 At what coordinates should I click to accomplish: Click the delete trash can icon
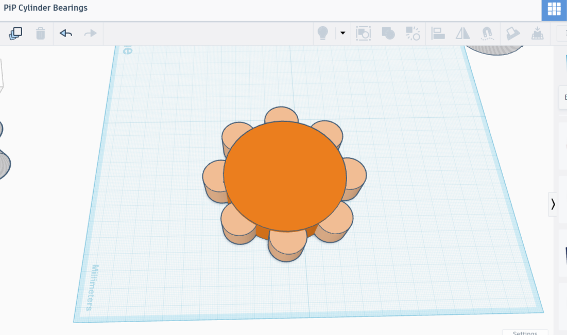pyautogui.click(x=41, y=33)
